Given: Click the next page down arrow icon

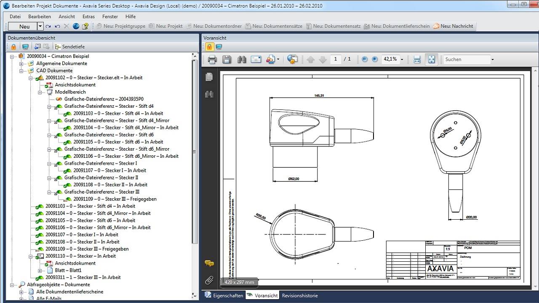Looking at the screenshot, I should (x=323, y=59).
